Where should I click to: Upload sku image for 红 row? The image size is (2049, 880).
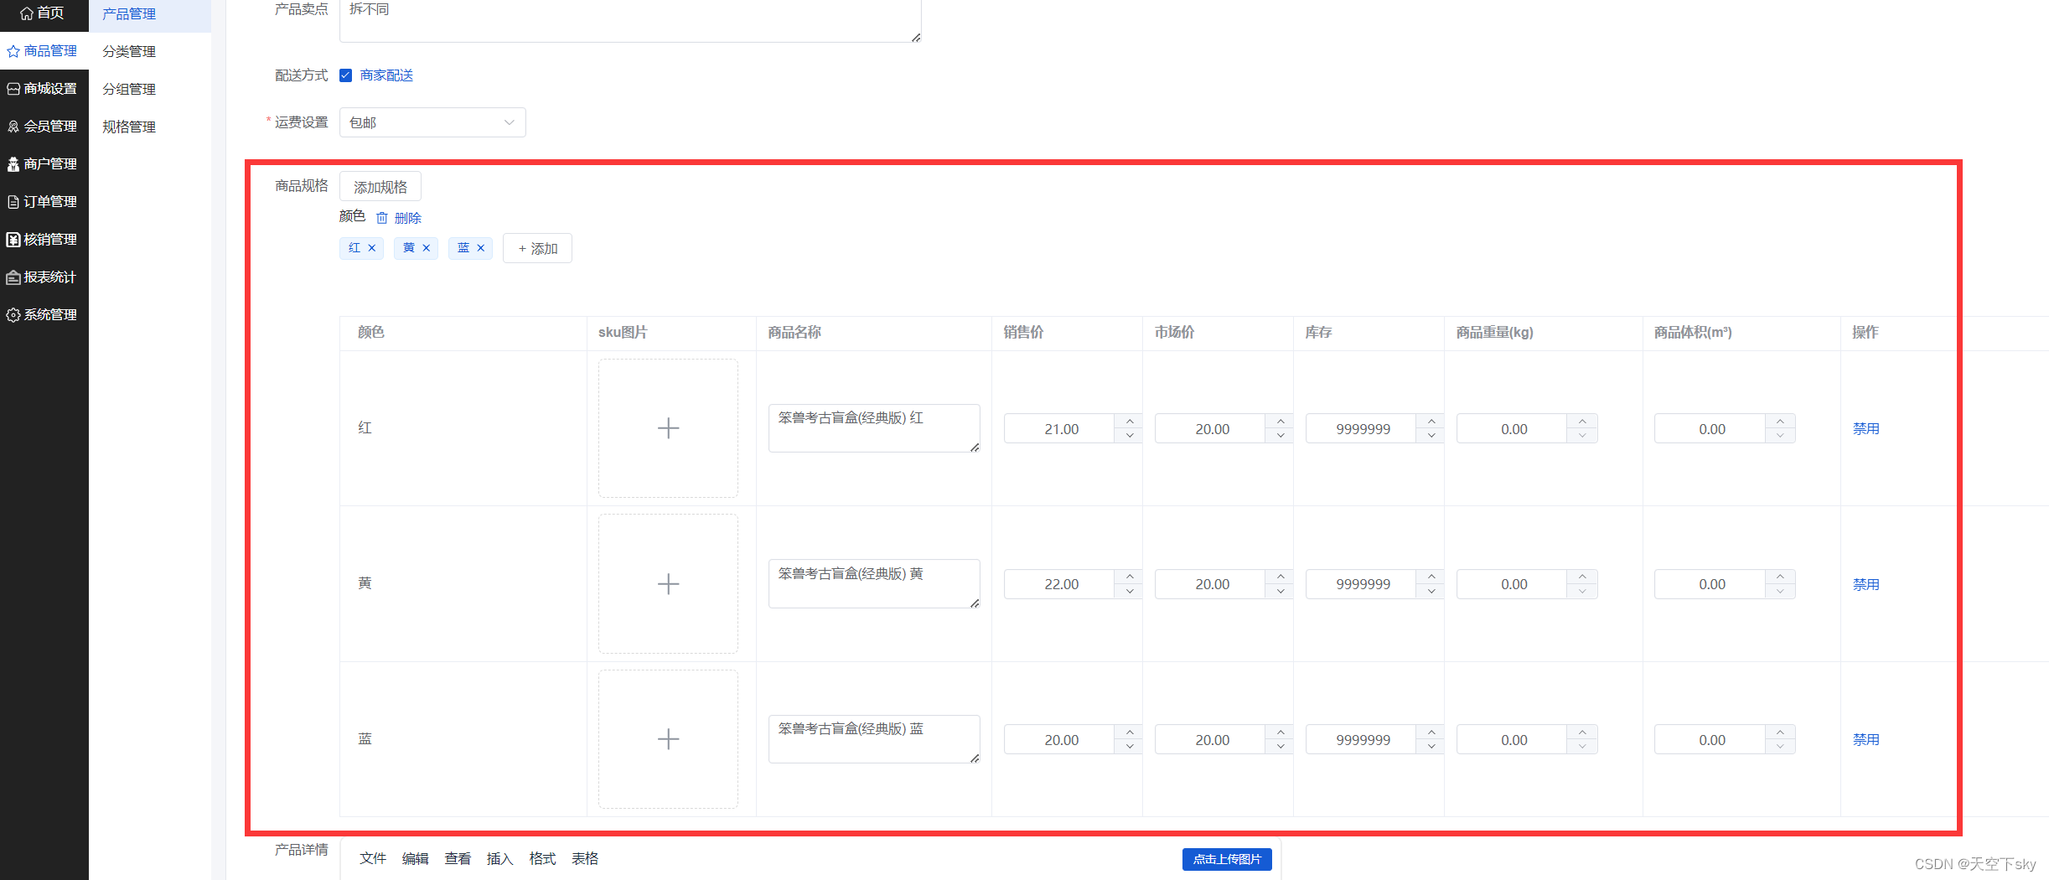(668, 428)
